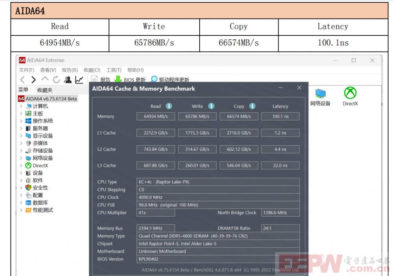Minimize the Cache & Memory Benchmark dialog
The width and height of the screenshot is (393, 276).
pos(281,88)
